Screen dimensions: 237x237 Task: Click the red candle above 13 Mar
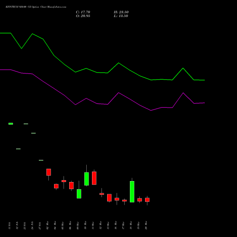point(109,198)
